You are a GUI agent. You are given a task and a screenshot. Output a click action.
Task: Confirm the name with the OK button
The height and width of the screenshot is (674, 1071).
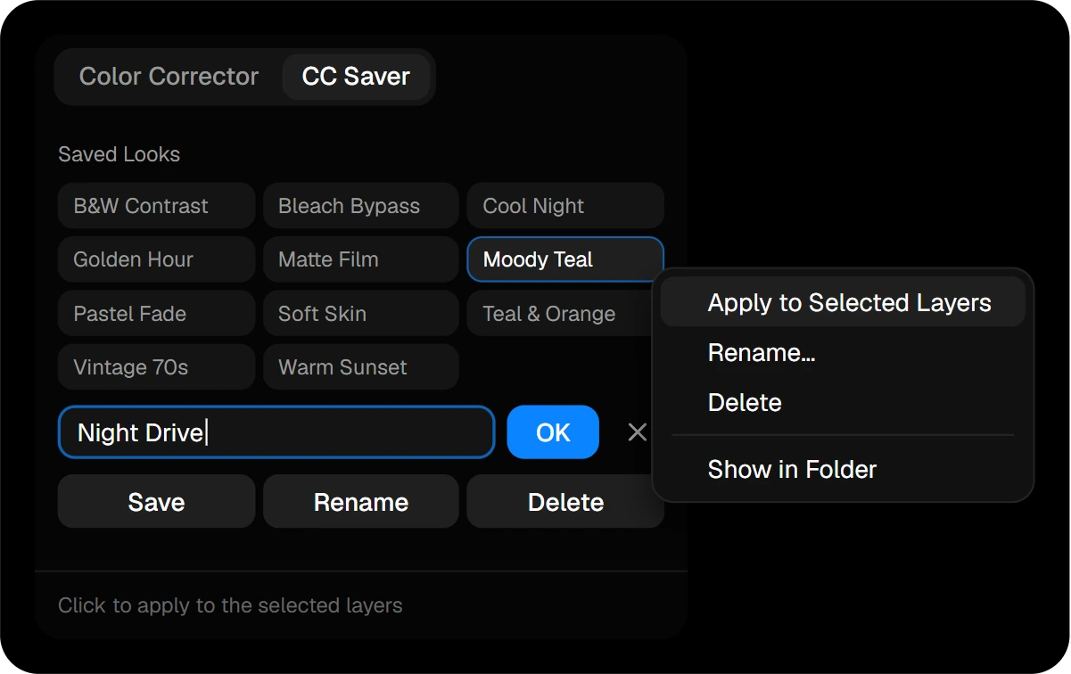pyautogui.click(x=553, y=432)
